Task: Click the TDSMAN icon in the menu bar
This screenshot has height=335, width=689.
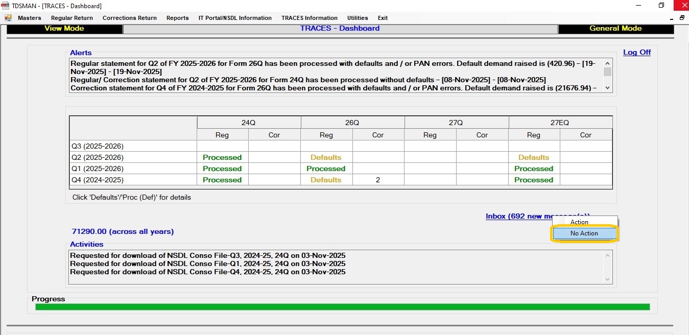Action: click(x=8, y=18)
